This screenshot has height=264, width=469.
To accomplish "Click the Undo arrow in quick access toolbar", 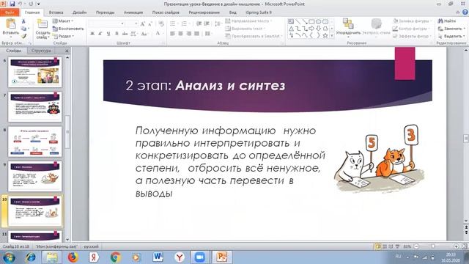I will click(x=20, y=4).
